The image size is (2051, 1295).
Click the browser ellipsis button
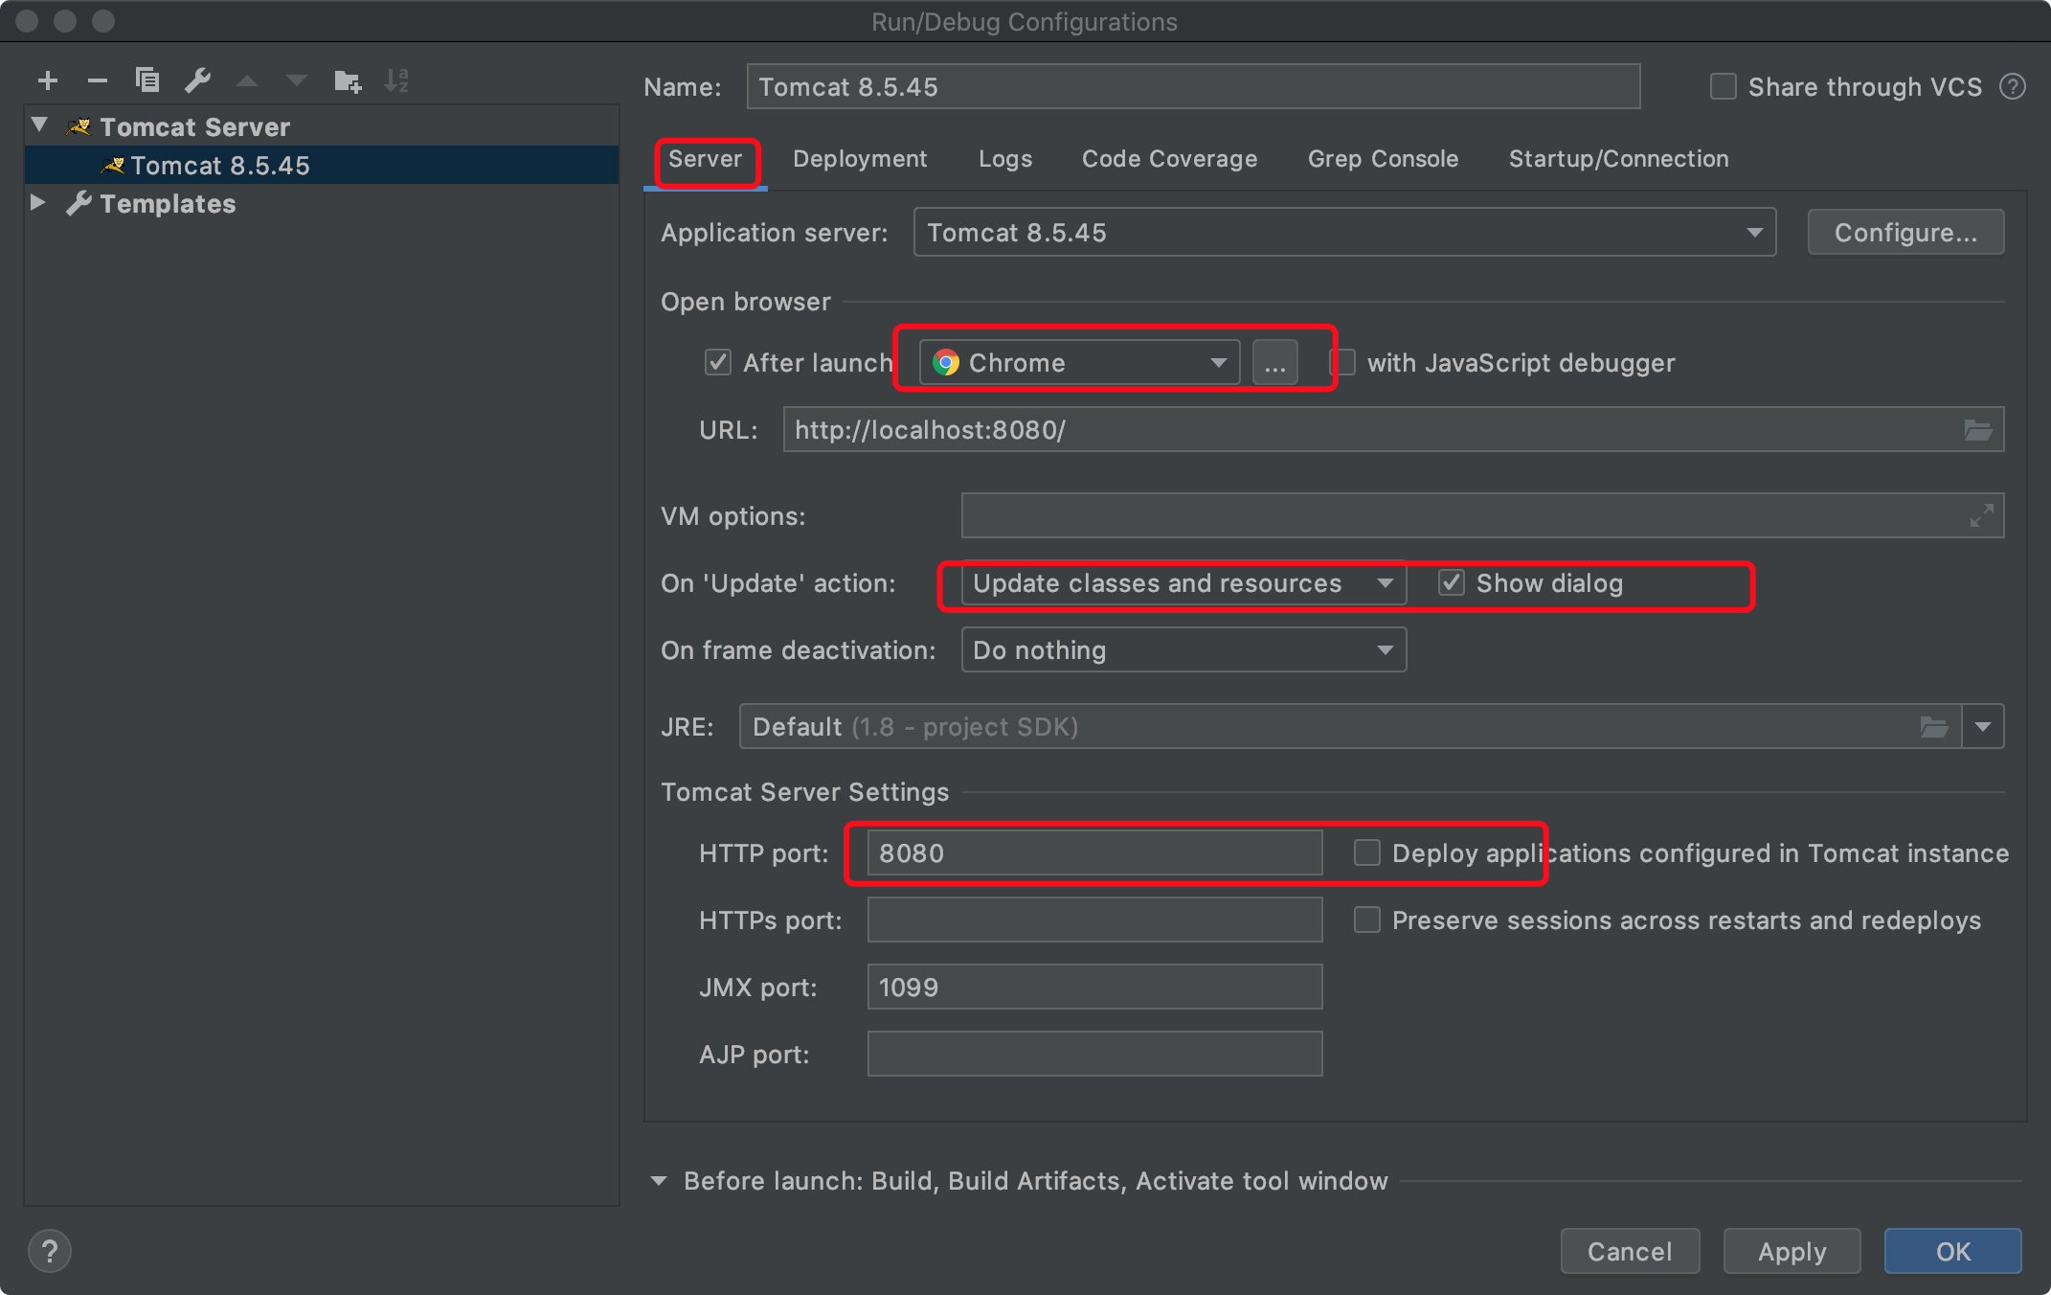pyautogui.click(x=1275, y=362)
